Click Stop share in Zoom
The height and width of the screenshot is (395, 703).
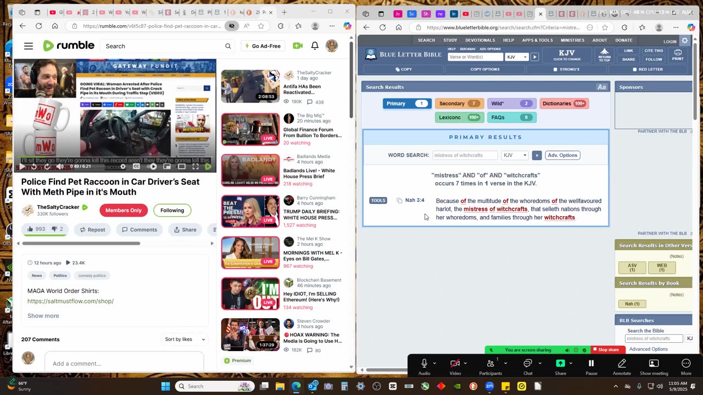(608, 350)
